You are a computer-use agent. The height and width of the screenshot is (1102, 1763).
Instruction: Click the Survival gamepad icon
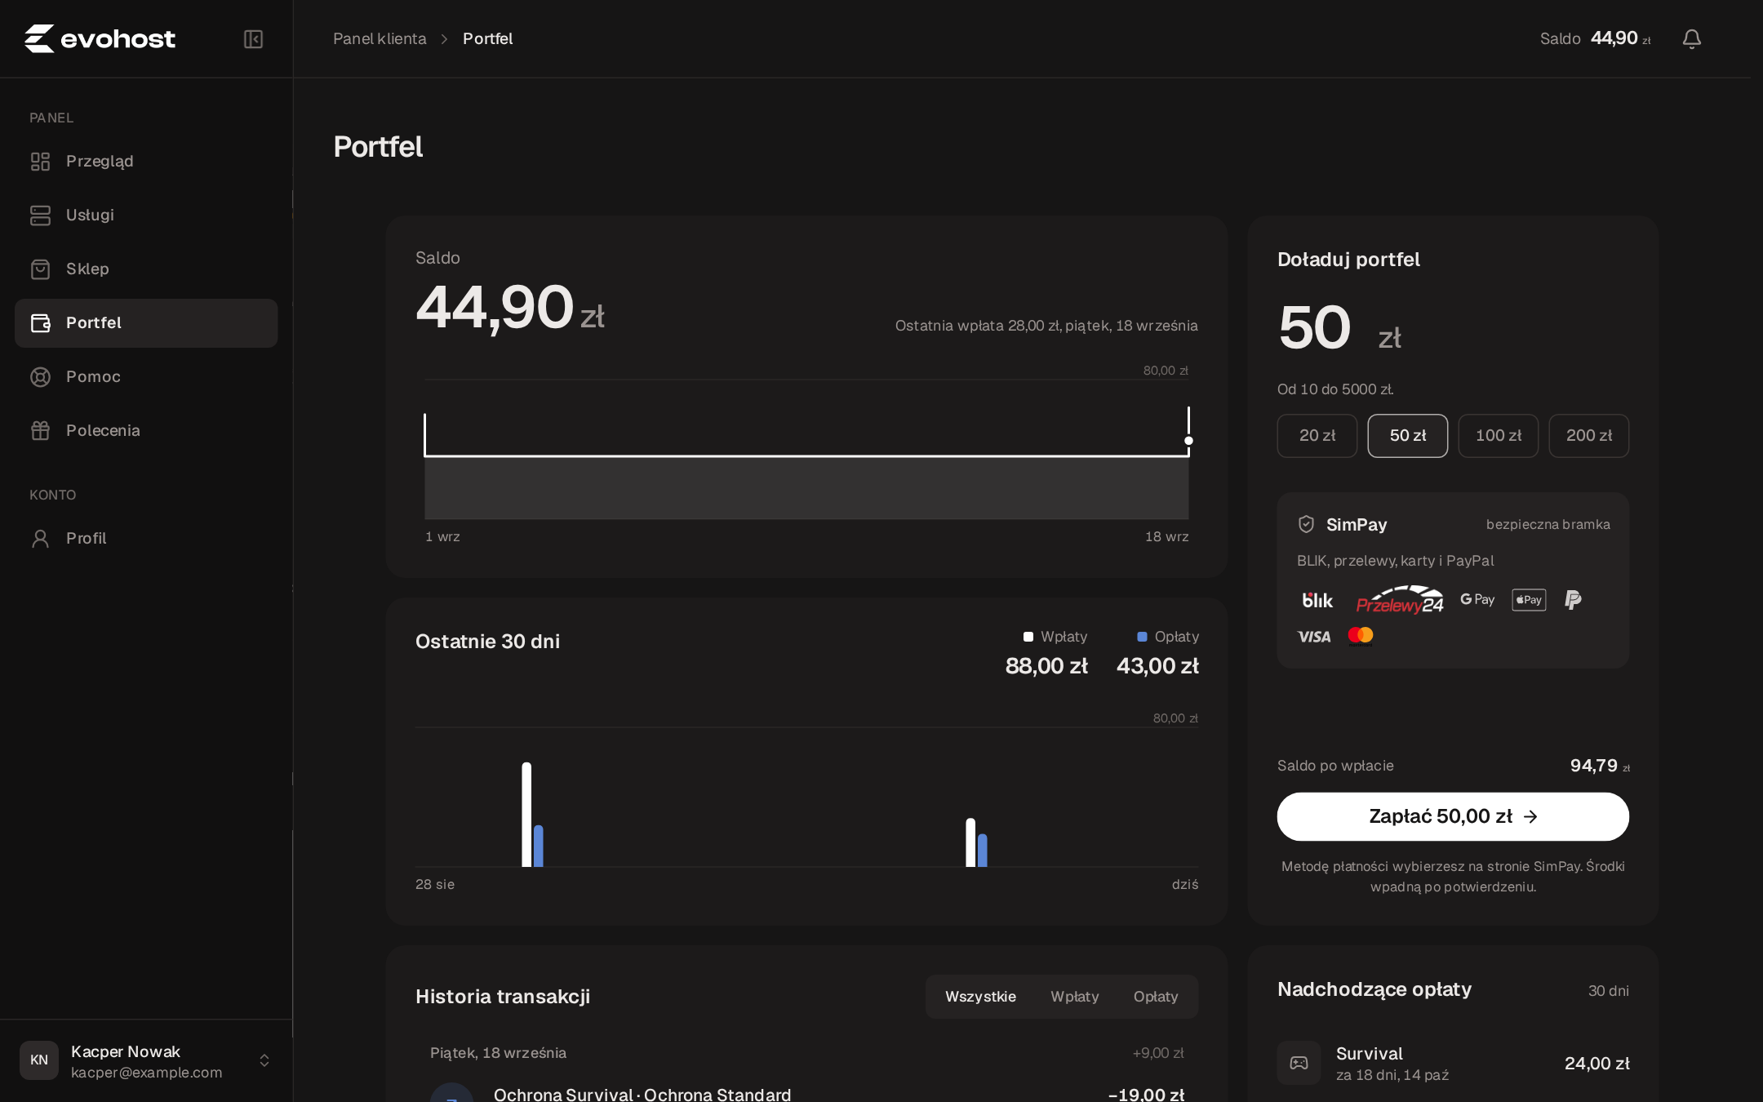(1299, 1063)
